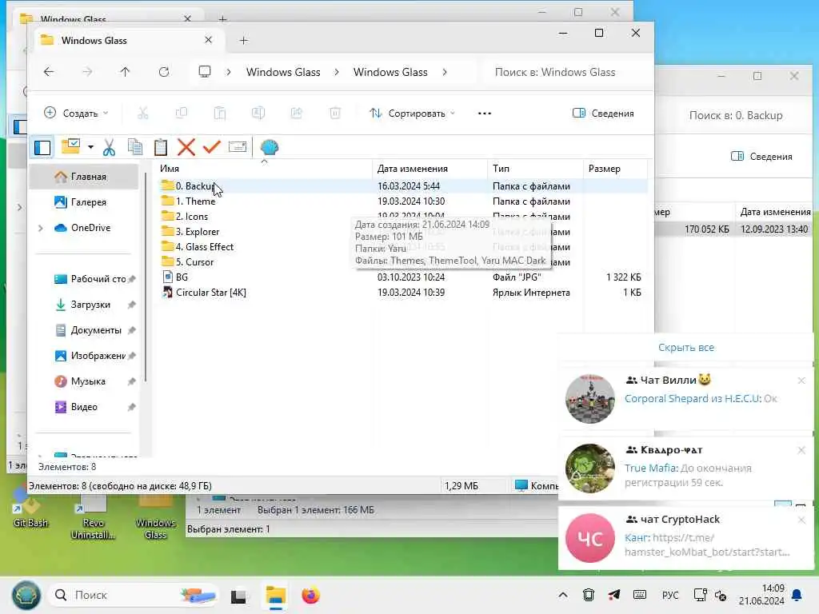819x614 pixels.
Task: Click the orange checkmark Properties icon
Action: click(211, 147)
